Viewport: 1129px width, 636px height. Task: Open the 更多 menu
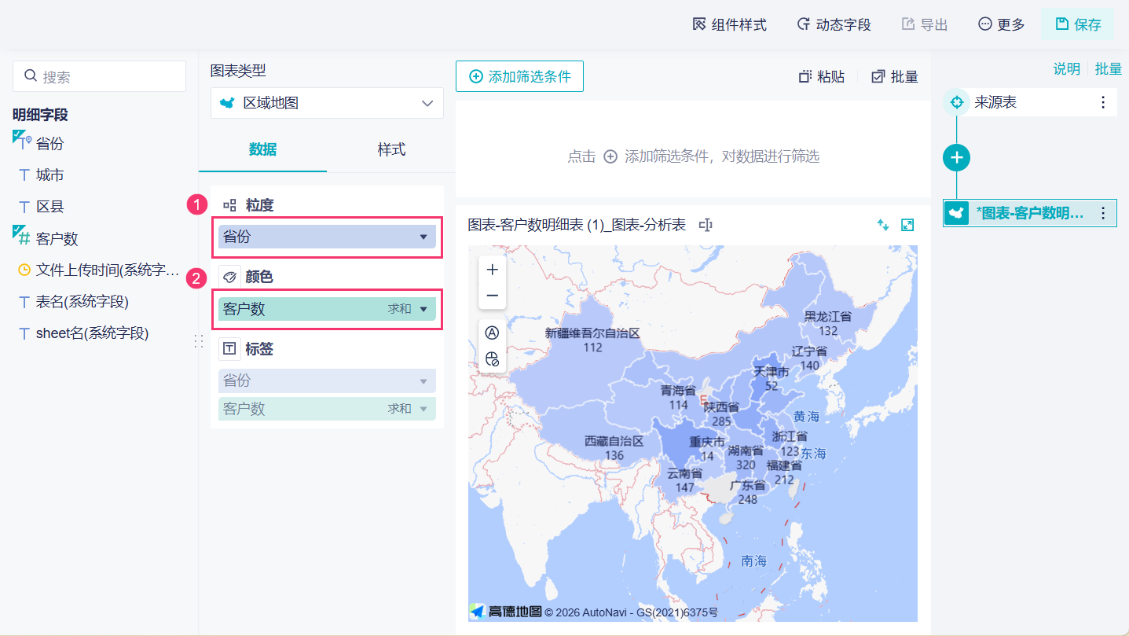(x=1001, y=24)
